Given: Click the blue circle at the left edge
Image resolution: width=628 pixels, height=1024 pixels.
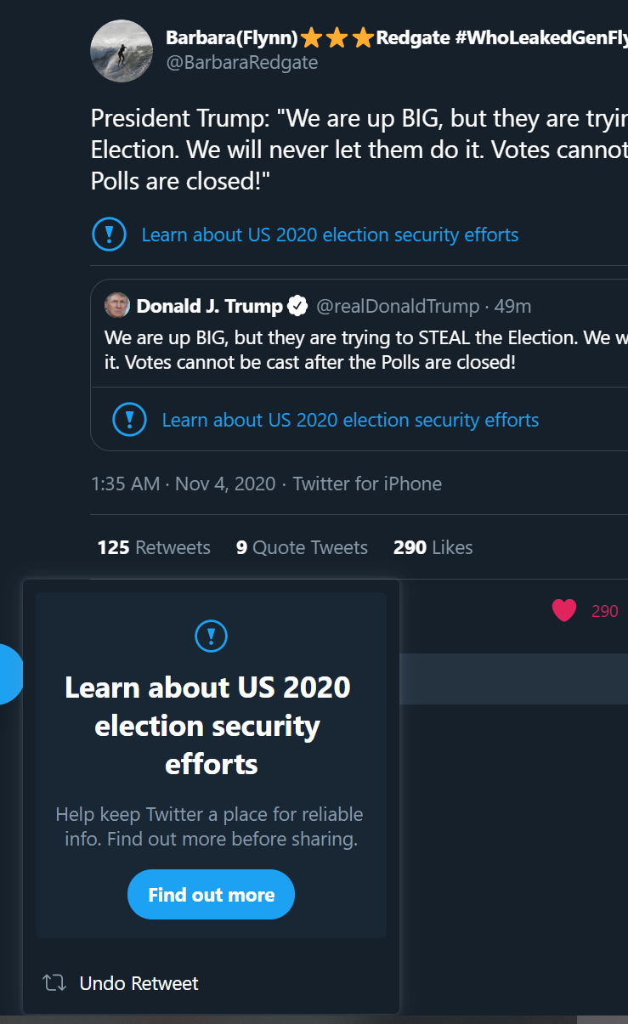Looking at the screenshot, I should click(8, 674).
